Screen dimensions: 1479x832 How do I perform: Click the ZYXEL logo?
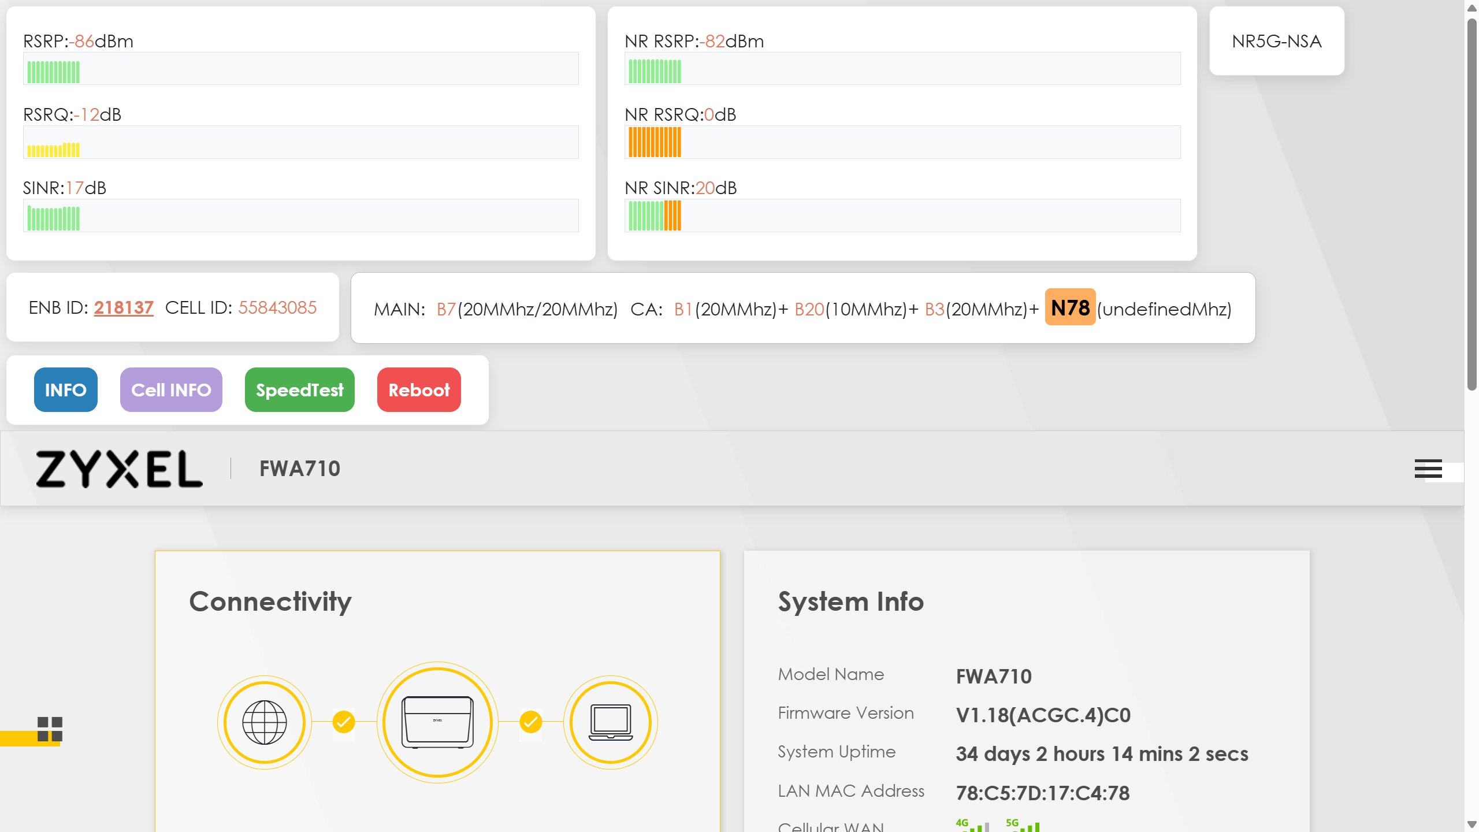click(x=120, y=469)
